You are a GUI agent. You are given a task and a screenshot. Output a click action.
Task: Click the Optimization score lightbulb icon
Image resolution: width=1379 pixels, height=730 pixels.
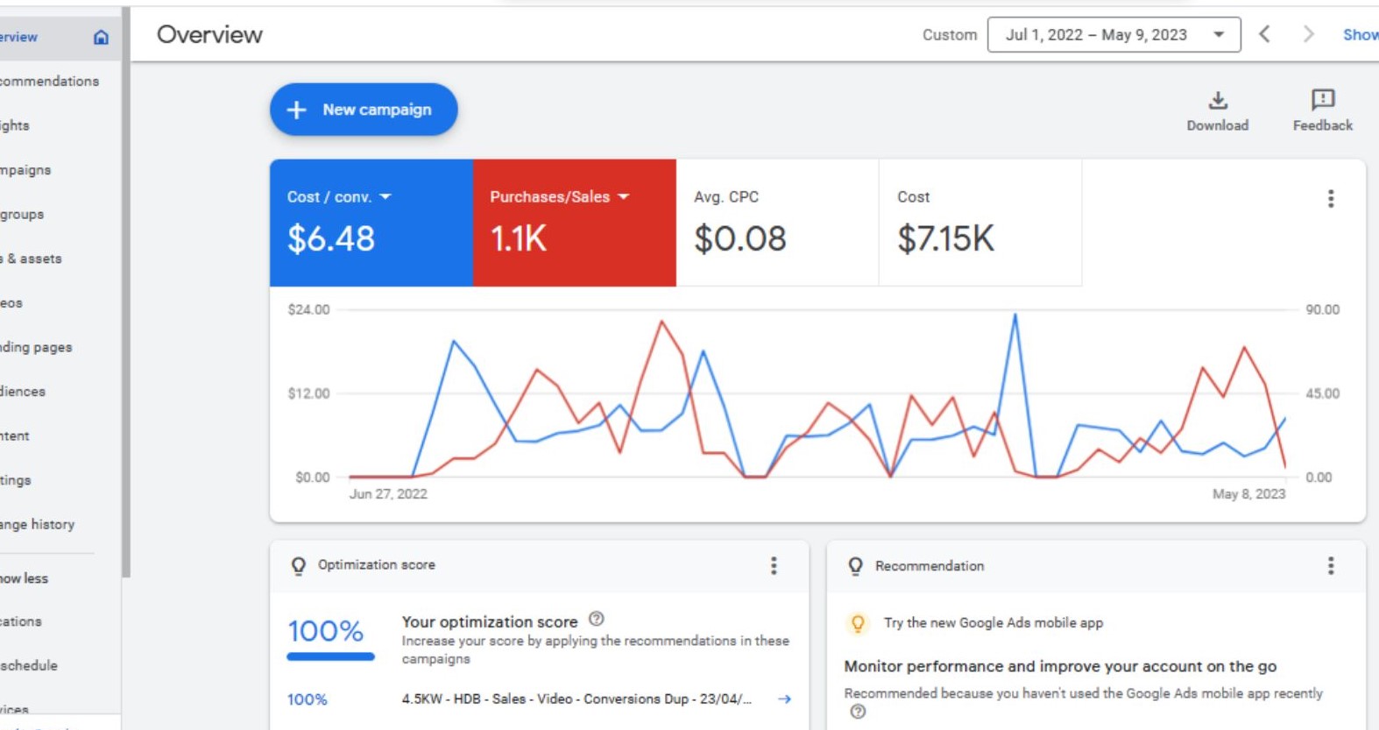pyautogui.click(x=299, y=566)
